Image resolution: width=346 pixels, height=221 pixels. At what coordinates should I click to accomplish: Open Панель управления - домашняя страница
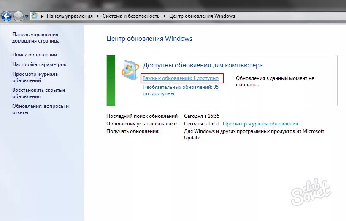[37, 37]
